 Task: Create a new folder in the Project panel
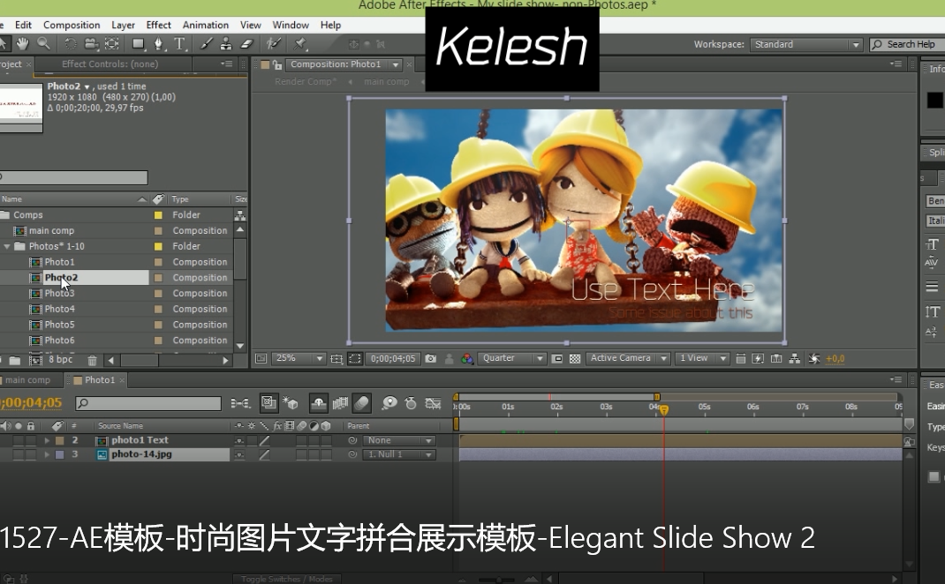[x=14, y=360]
